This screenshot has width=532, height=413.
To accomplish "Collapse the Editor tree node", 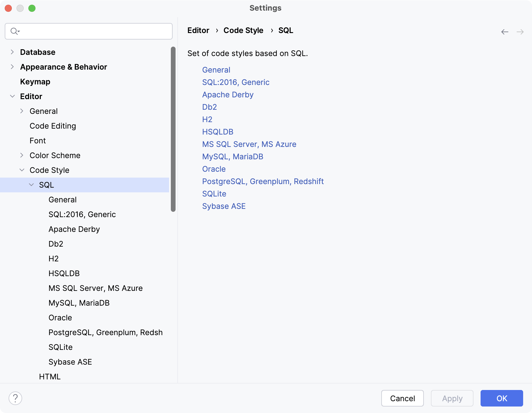I will (12, 96).
